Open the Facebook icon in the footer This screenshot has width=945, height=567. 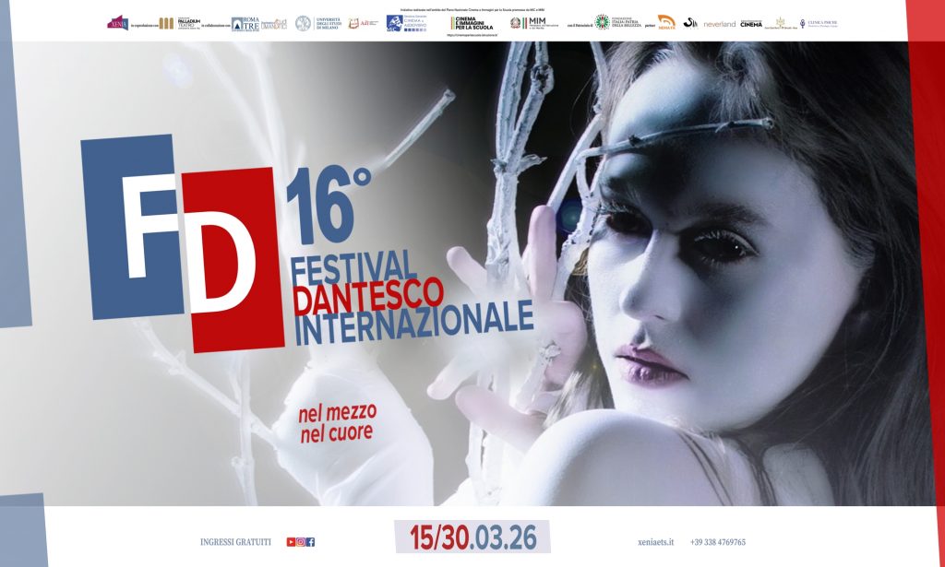click(310, 542)
